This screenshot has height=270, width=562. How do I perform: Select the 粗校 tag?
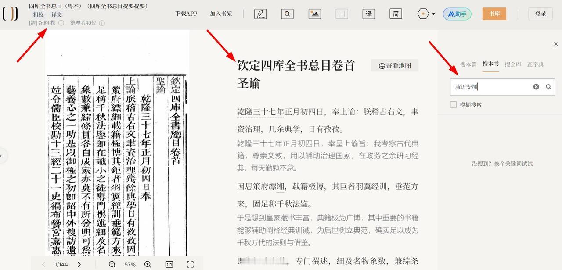39,14
